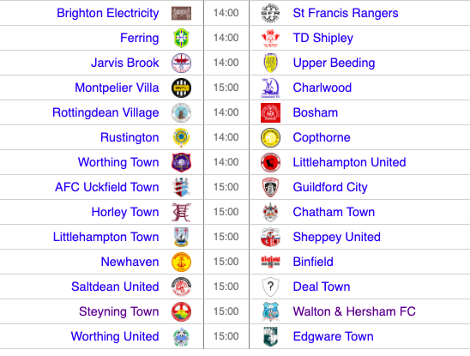Click the Montpelier Villa black striped badge
Viewport: 470px width, 356px height.
(181, 87)
